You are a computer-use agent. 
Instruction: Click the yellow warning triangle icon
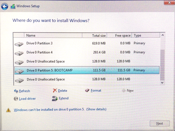[8, 110]
